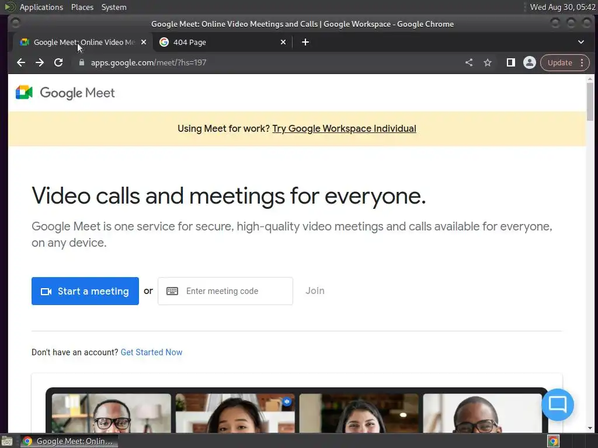Open the side panel icon in Chrome toolbar
Screen dimensions: 598x448
(510, 62)
